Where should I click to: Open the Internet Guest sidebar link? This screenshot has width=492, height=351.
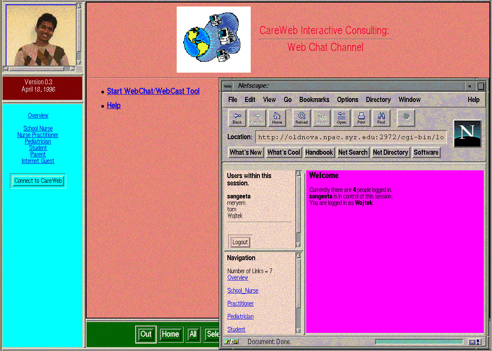coord(38,161)
